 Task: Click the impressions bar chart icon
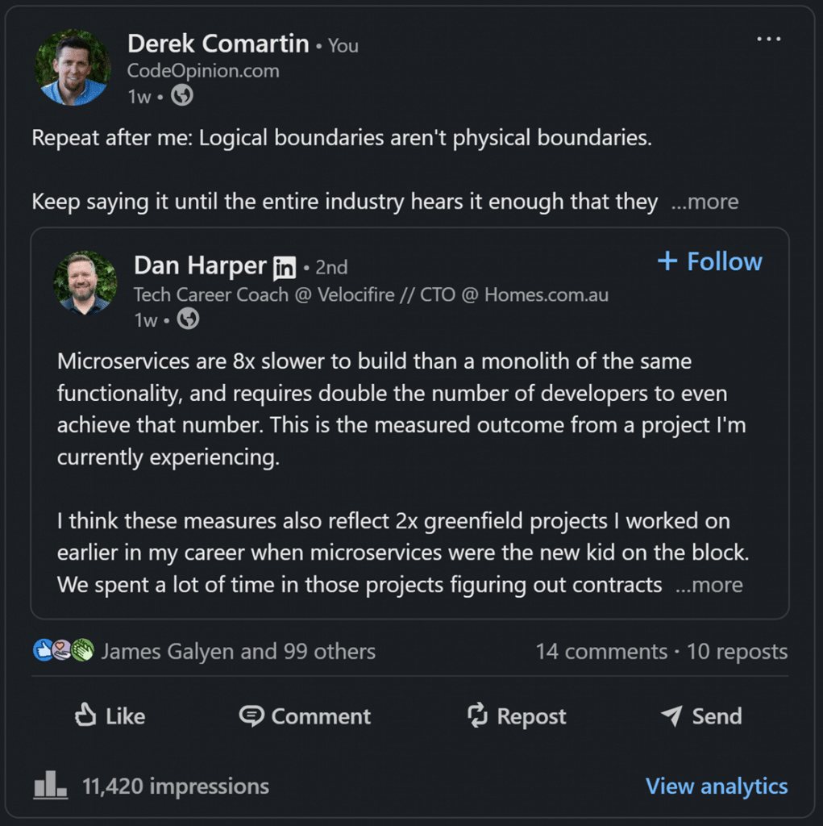pyautogui.click(x=50, y=785)
